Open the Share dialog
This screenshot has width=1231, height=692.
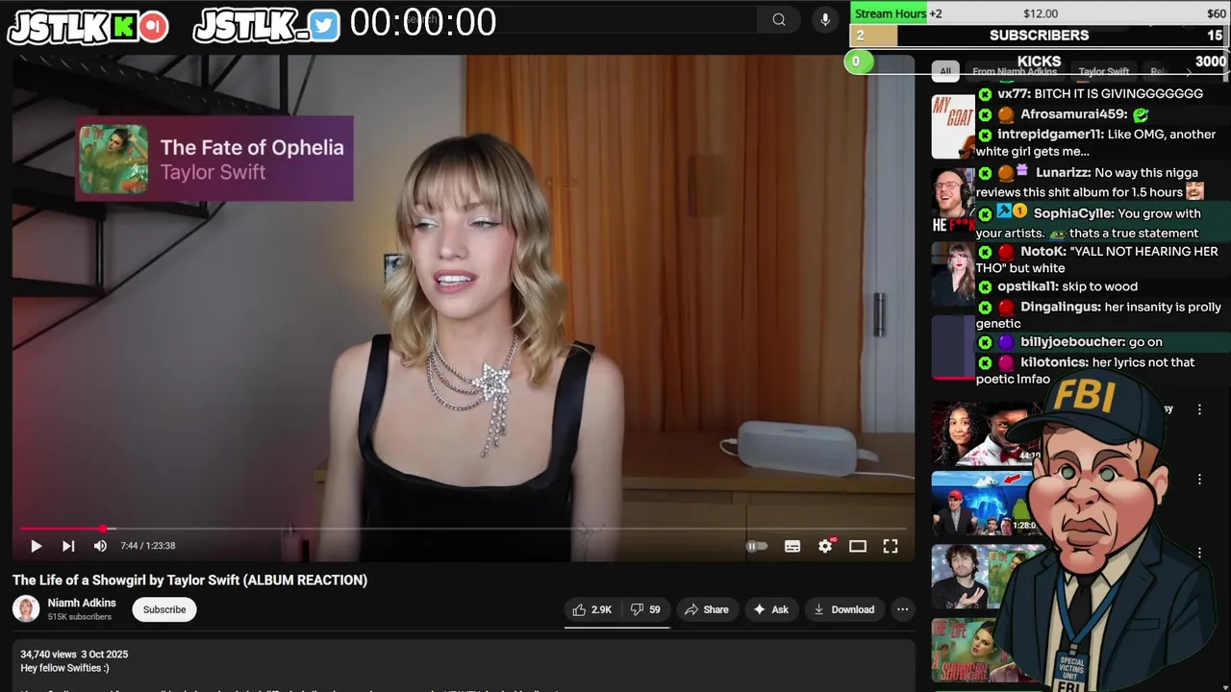(x=707, y=609)
